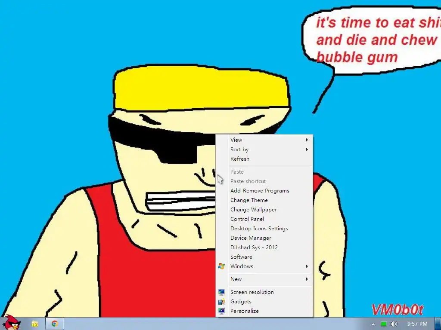Screen dimensions: 441x330
Task: Select the greyed-out Paste entry
Action: coord(264,172)
